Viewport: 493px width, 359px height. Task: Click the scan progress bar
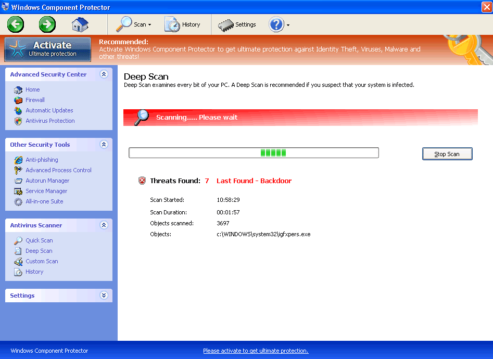254,153
